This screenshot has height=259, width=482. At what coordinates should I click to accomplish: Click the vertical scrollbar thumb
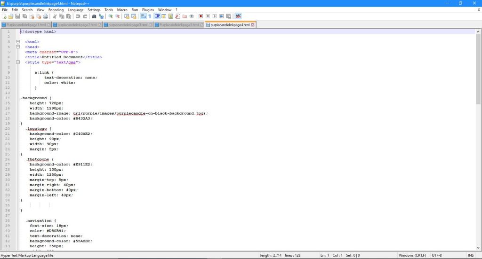(x=478, y=69)
